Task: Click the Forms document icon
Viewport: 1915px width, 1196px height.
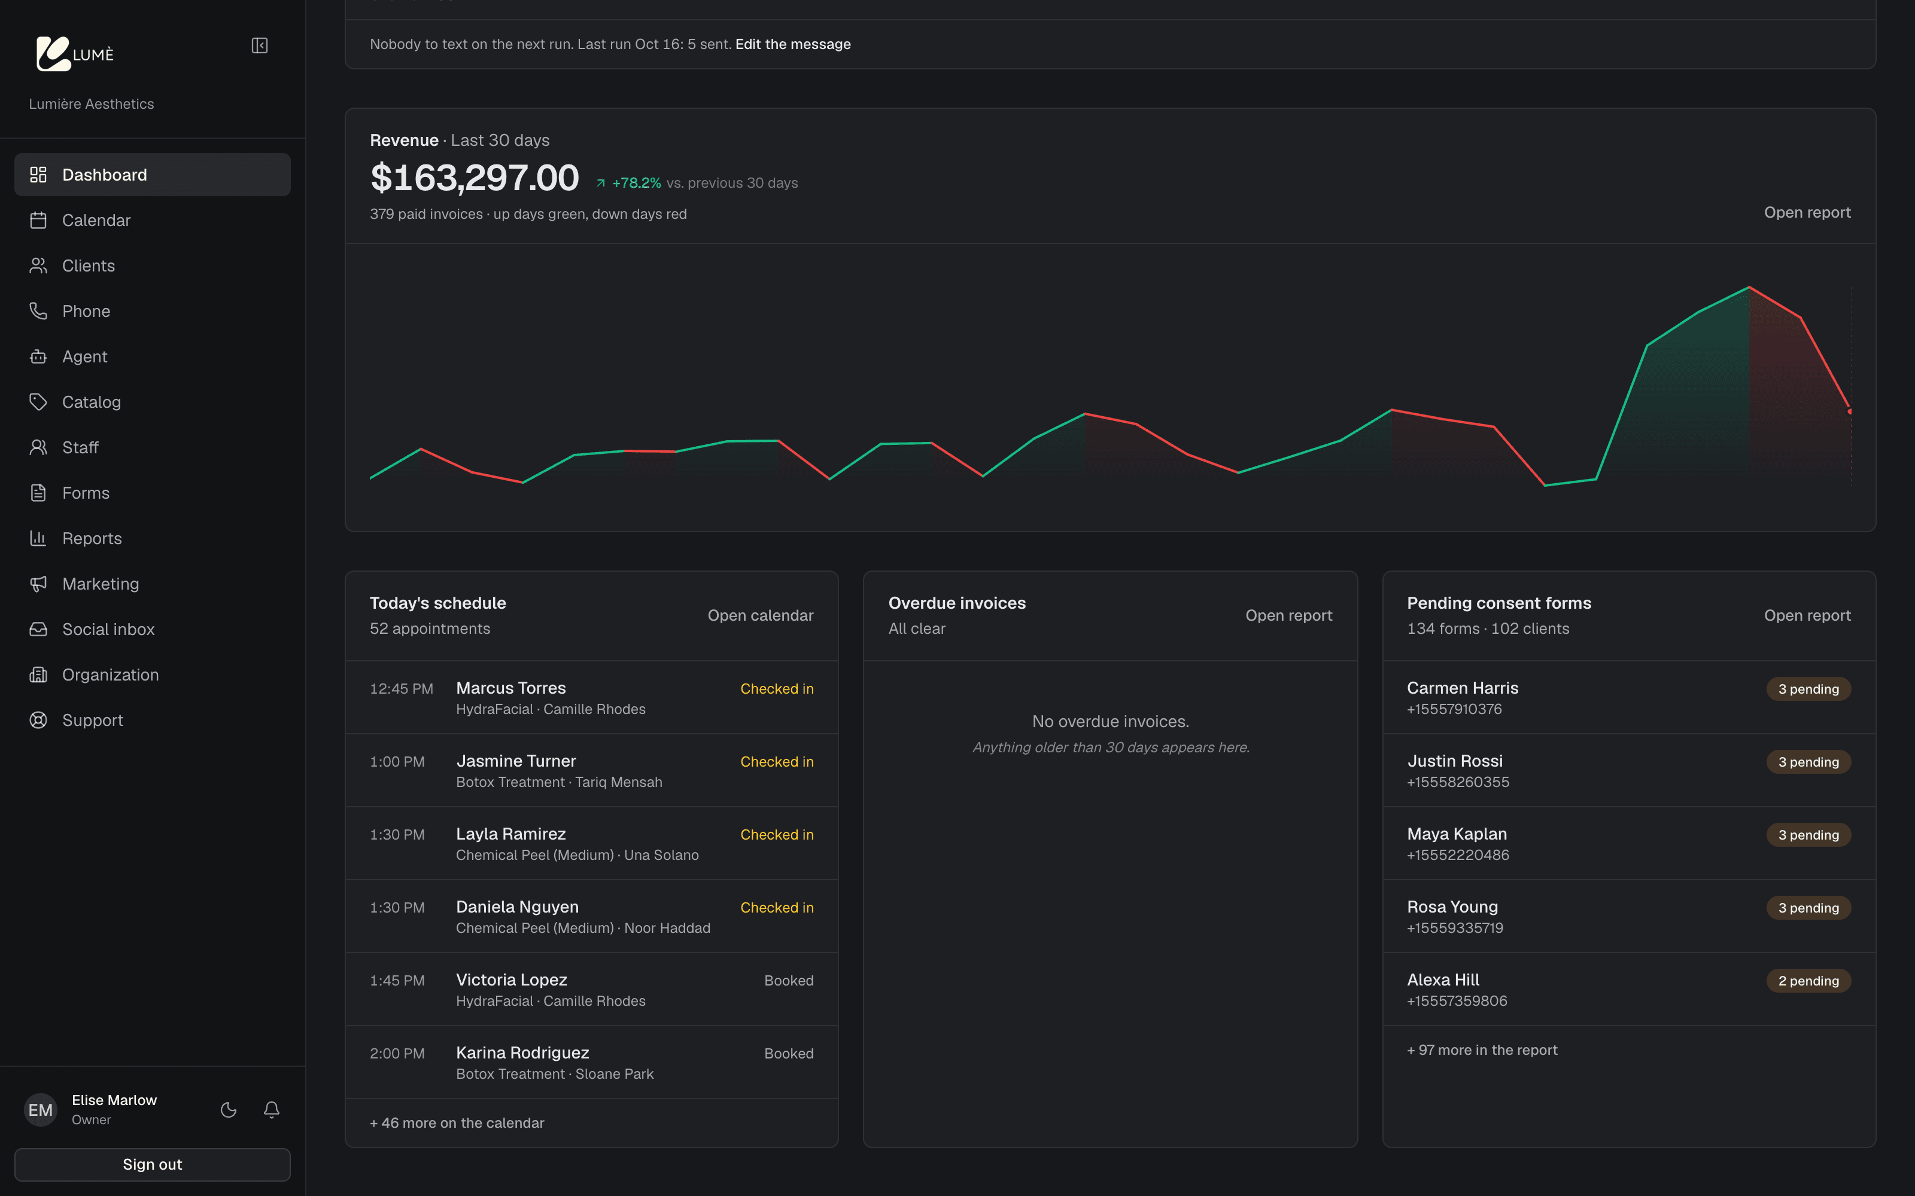Action: coord(38,493)
